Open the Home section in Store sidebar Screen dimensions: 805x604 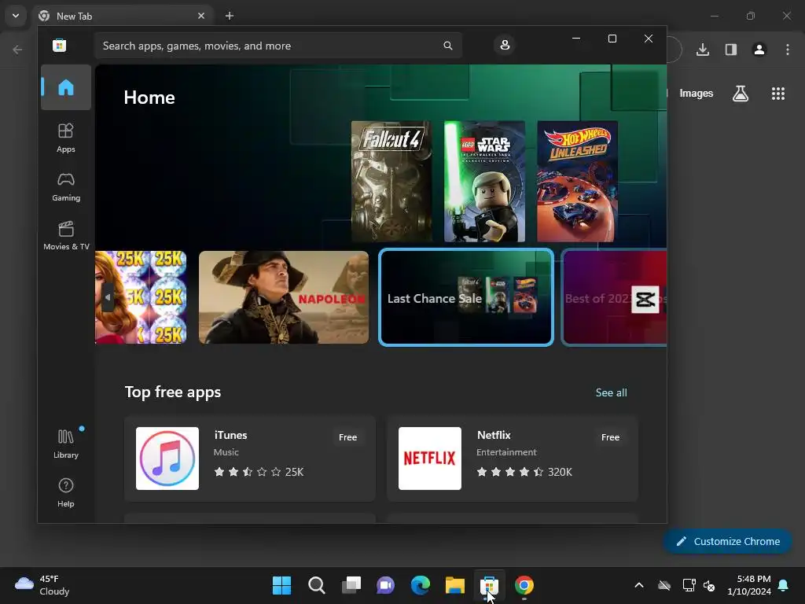[66, 87]
